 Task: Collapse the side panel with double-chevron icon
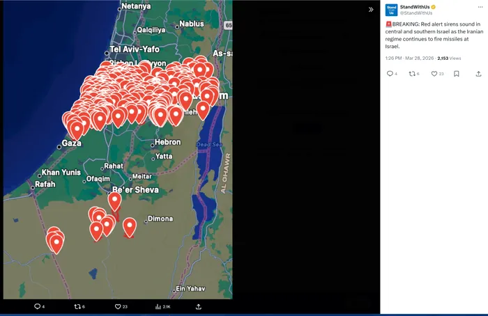[371, 10]
